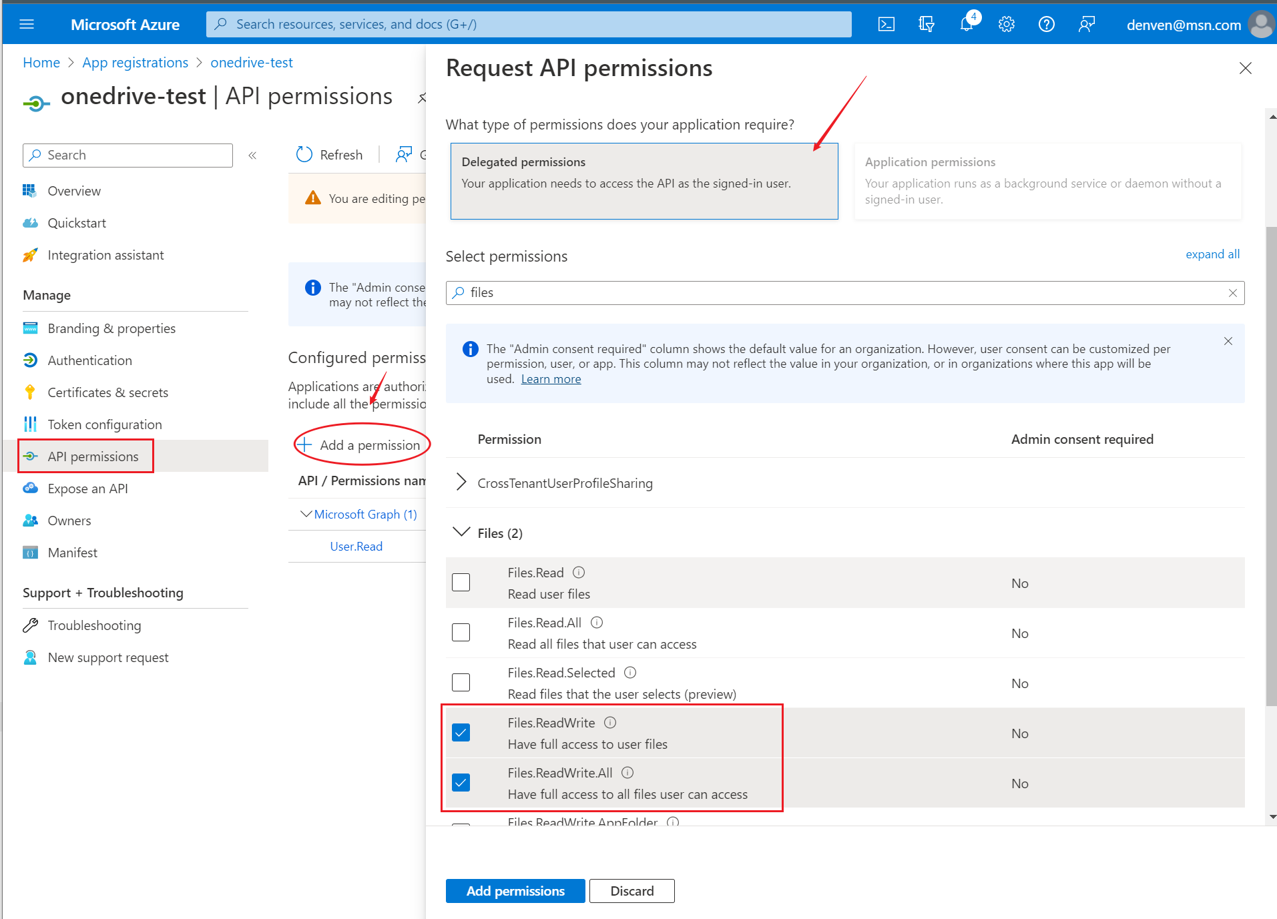1277x919 pixels.
Task: Open the Help question mark icon
Action: click(x=1046, y=25)
